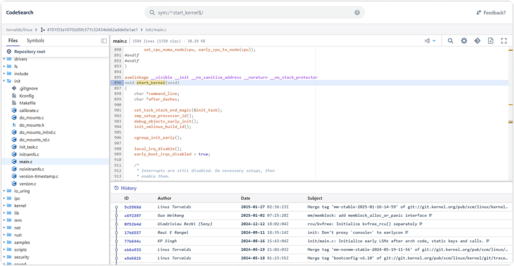Switch to the Symbols tab
The image size is (514, 266).
point(35,41)
